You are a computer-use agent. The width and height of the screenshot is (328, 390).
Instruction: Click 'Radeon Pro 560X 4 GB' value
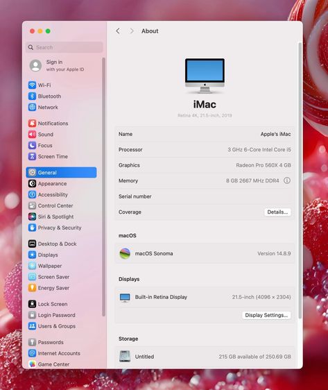coord(264,165)
